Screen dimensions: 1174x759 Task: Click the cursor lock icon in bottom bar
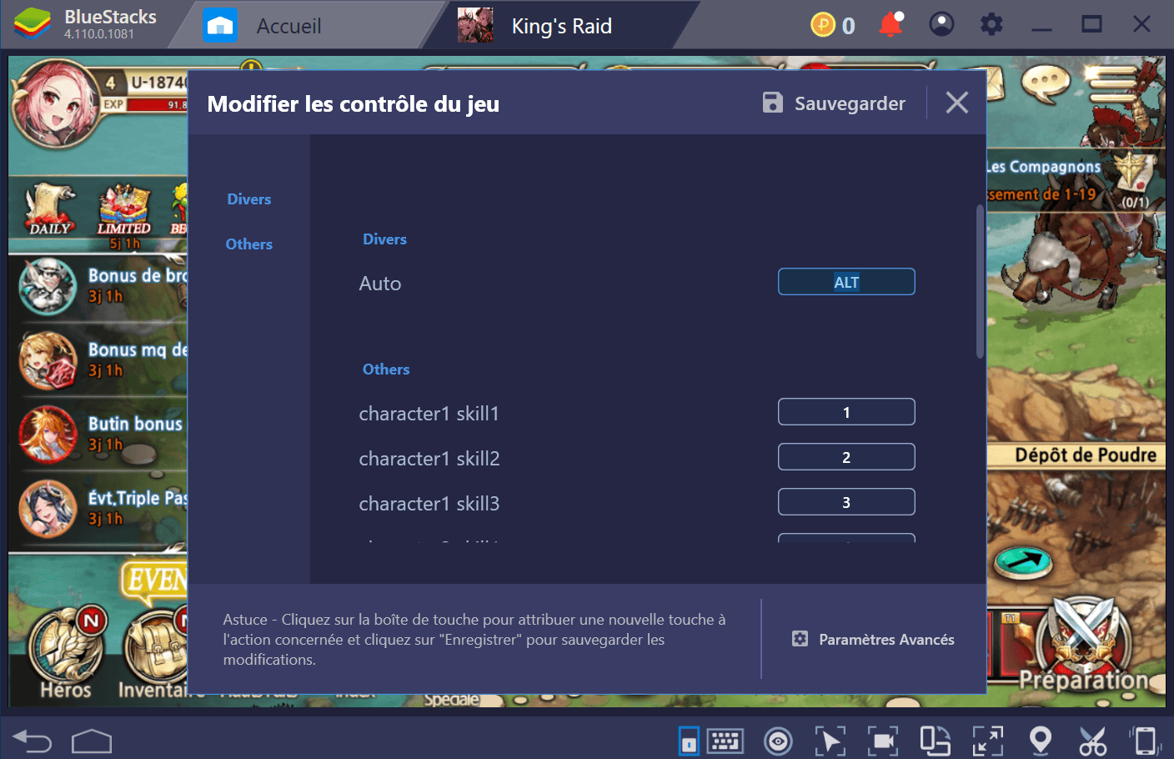tap(830, 741)
